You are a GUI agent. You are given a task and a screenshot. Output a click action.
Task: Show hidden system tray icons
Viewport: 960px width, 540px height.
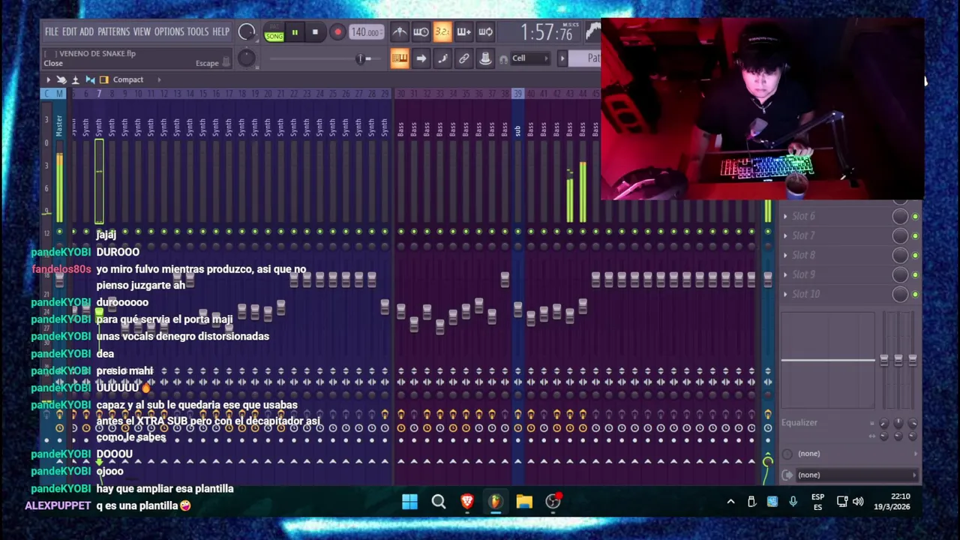coord(730,502)
